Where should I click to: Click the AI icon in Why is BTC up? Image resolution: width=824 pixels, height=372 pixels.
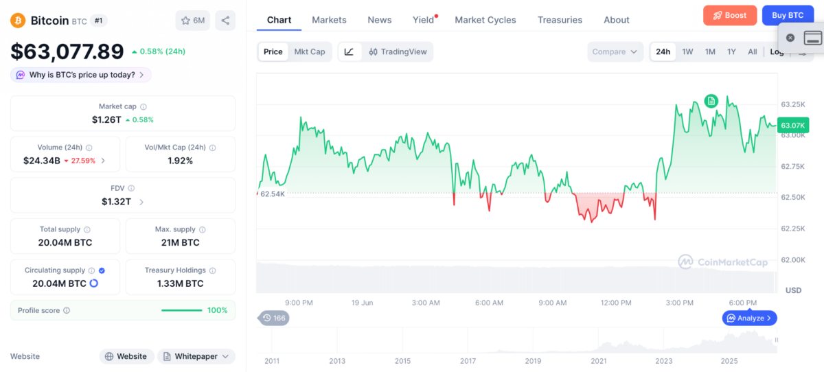point(21,75)
